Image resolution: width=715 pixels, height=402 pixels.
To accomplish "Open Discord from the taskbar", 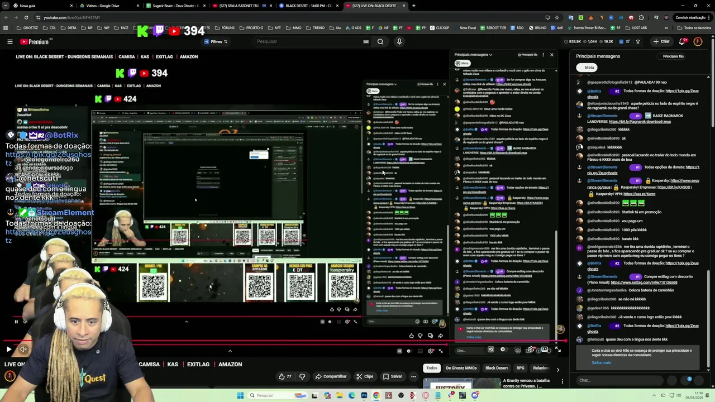I will (474, 395).
